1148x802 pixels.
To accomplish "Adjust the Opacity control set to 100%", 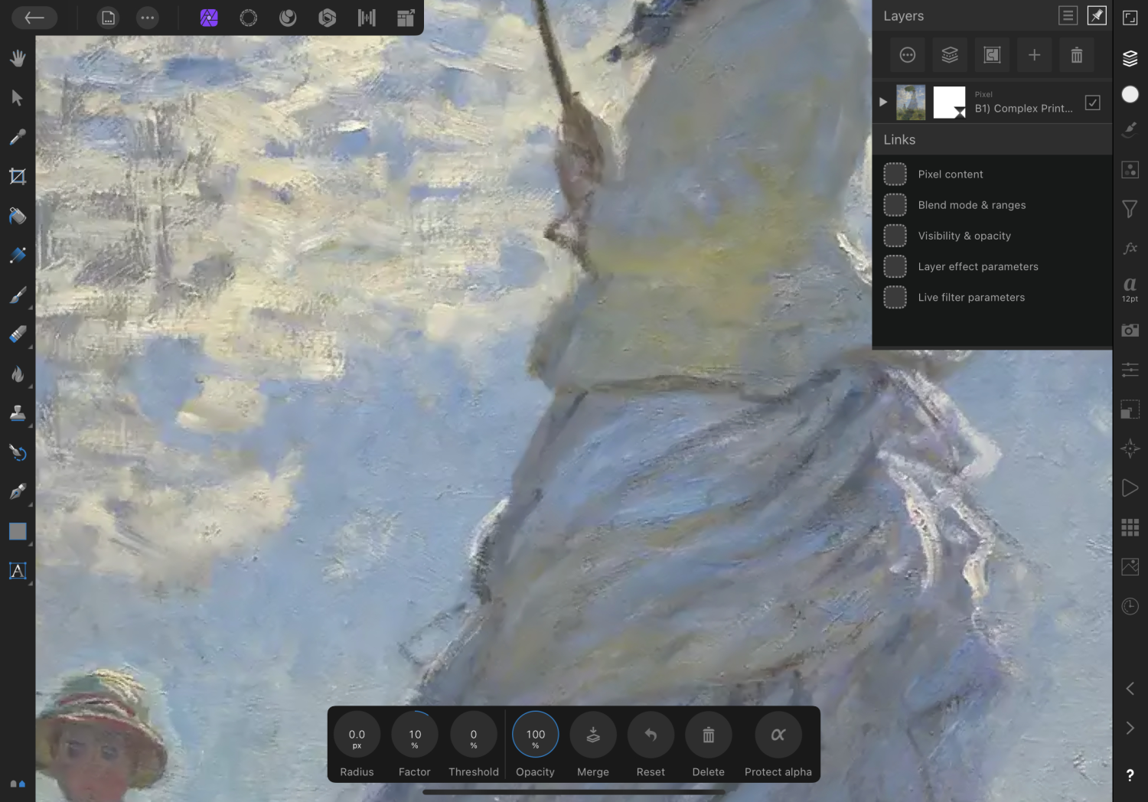I will [x=534, y=735].
